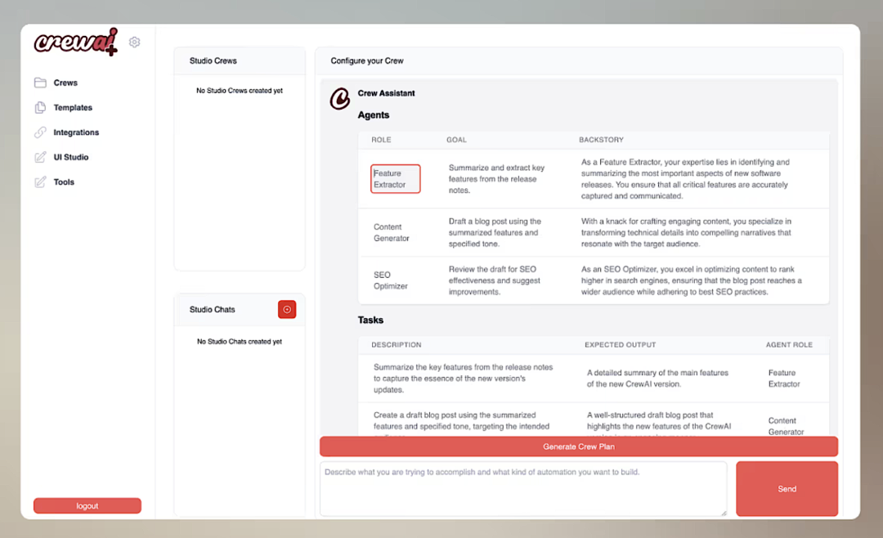Go to Integrations in the sidebar

pos(76,132)
